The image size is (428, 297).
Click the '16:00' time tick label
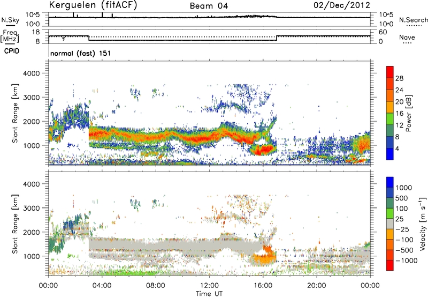pos(263,286)
